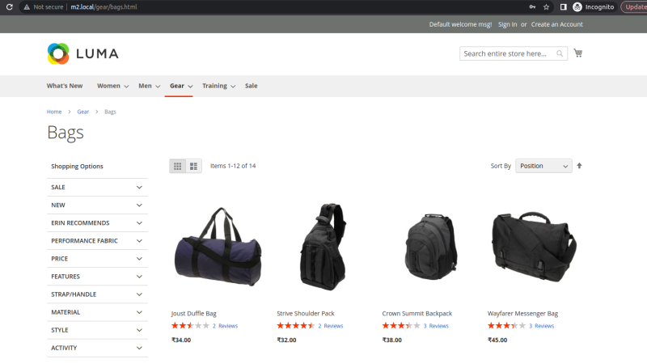Open the Gear menu

click(x=177, y=86)
